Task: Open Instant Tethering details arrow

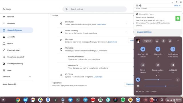Action: coord(126,32)
